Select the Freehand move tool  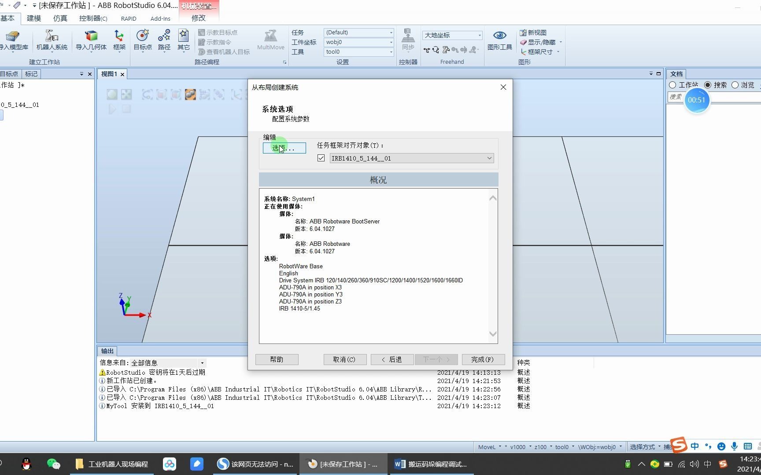(427, 50)
